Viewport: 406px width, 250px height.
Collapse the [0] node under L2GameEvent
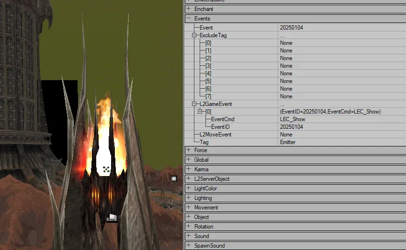pos(200,112)
